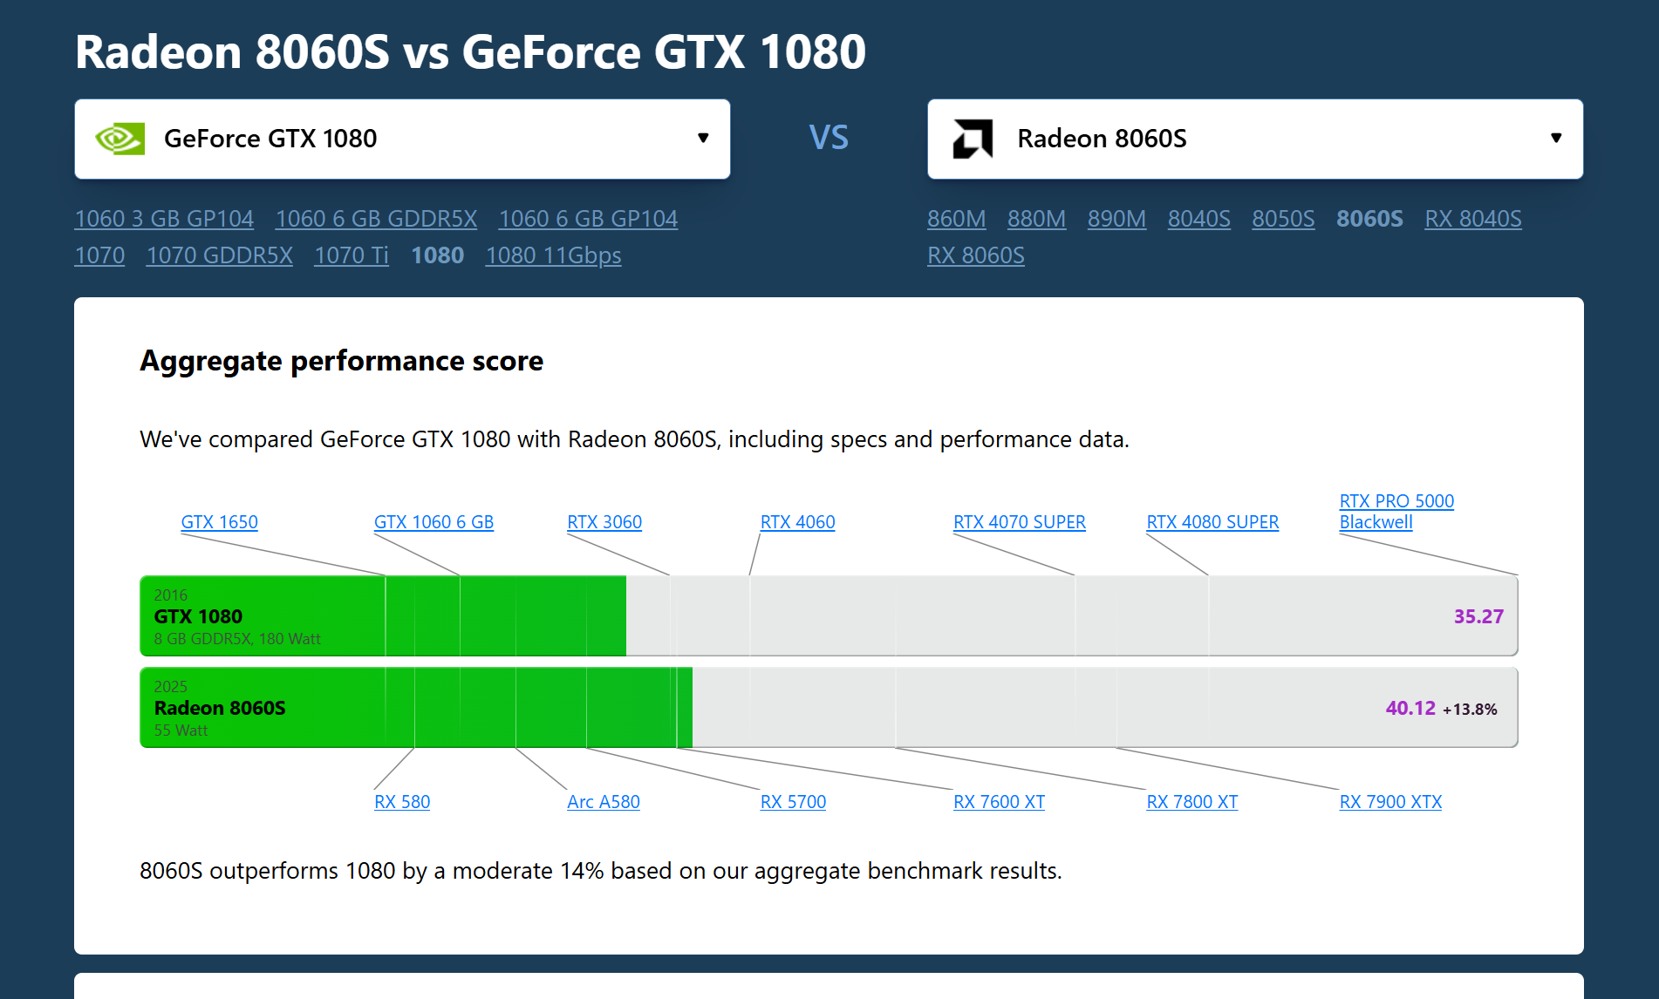Click the AMD logo icon

tap(973, 139)
